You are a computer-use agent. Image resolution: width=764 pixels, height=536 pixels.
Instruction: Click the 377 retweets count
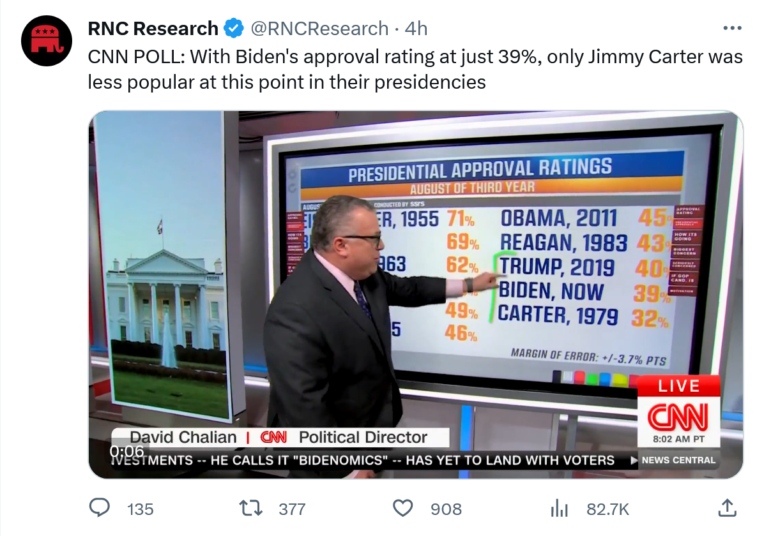pos(292,509)
